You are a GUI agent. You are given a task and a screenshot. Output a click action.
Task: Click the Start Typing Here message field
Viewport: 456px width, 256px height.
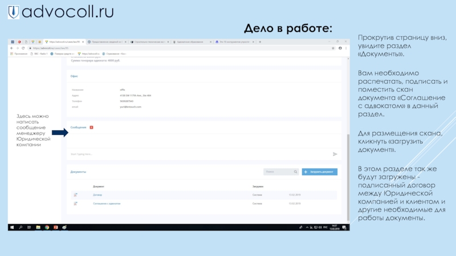pyautogui.click(x=199, y=154)
